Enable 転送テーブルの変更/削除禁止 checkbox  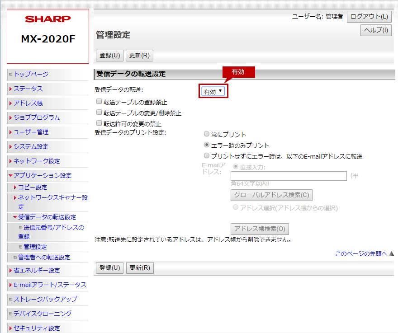(99, 113)
